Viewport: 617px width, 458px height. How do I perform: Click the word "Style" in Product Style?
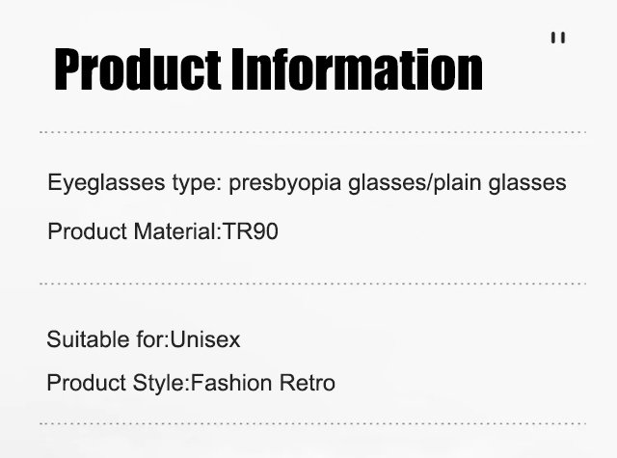click(x=159, y=383)
